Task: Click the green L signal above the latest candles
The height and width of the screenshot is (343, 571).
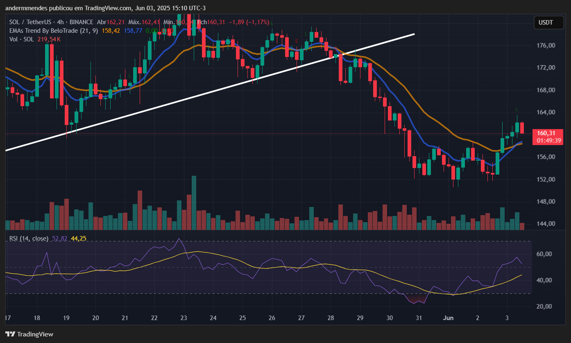Action: (517, 109)
